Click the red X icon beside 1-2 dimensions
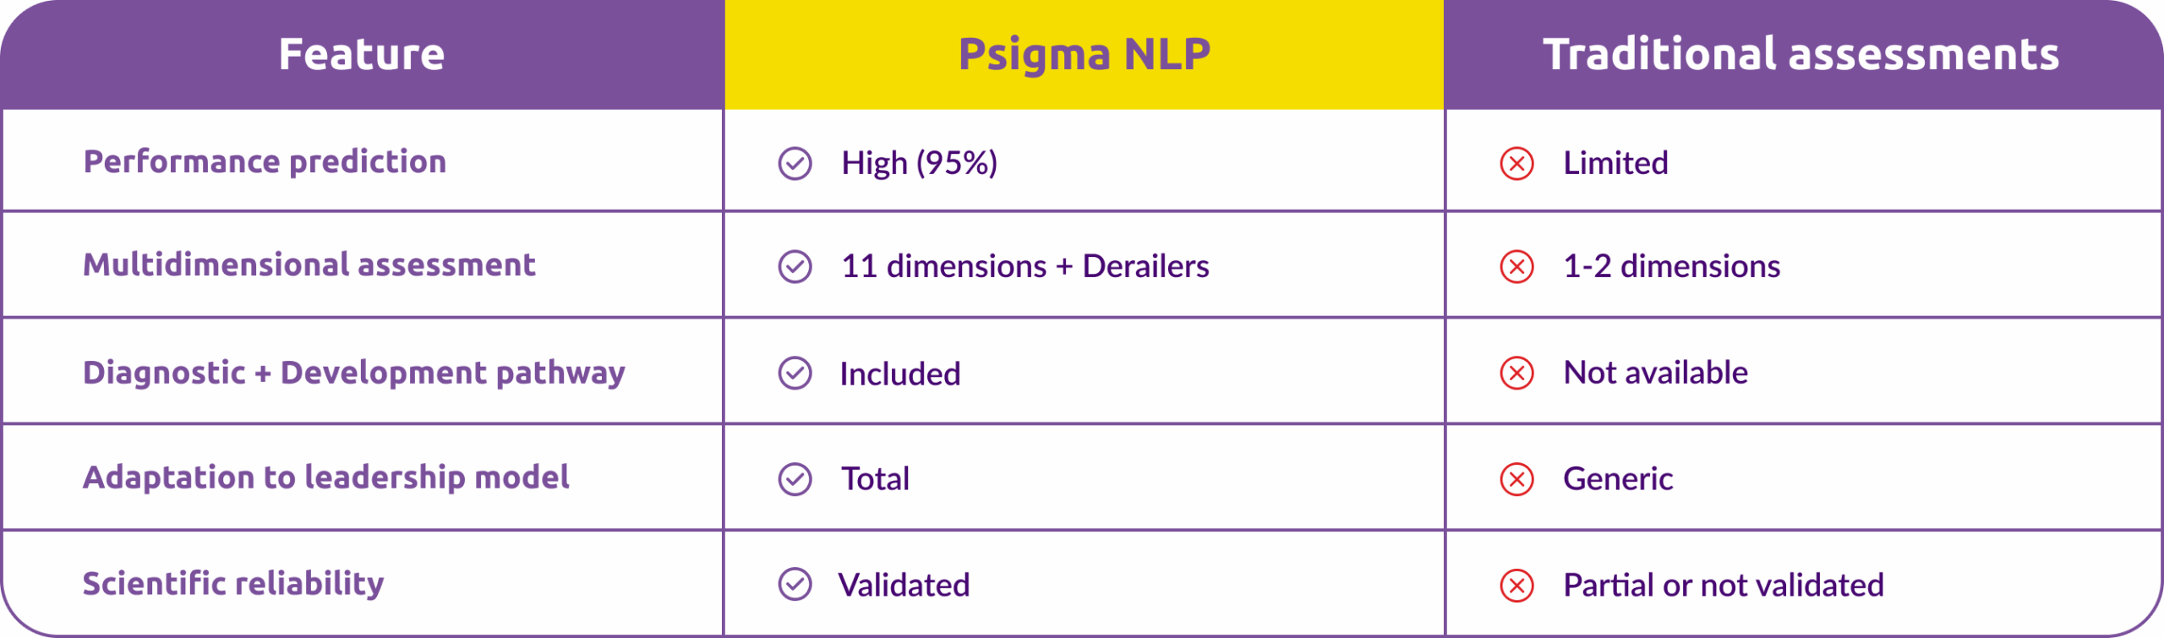Screen dimensions: 2164x638 pos(1516,266)
